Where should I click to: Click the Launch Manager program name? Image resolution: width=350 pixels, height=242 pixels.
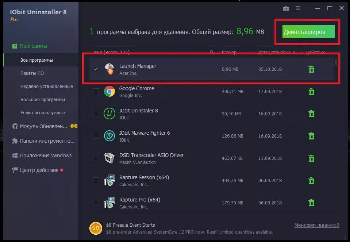138,66
